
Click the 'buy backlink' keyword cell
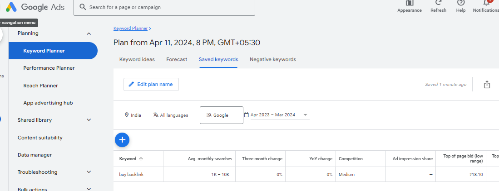[x=131, y=175]
